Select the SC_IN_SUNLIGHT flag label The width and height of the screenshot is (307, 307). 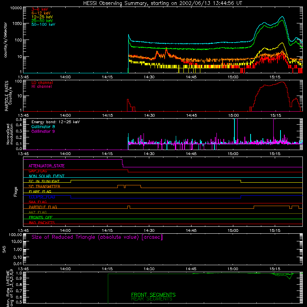[44, 181]
